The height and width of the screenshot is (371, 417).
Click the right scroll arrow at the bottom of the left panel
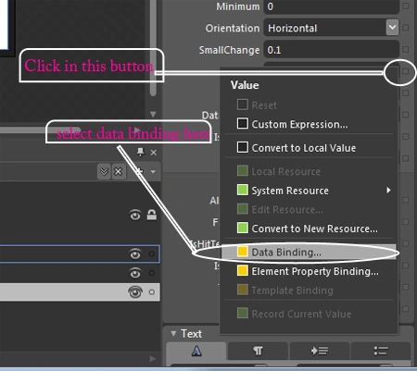tap(153, 359)
